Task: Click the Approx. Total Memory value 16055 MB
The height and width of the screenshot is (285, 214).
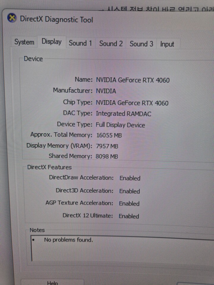Action: tap(109, 135)
